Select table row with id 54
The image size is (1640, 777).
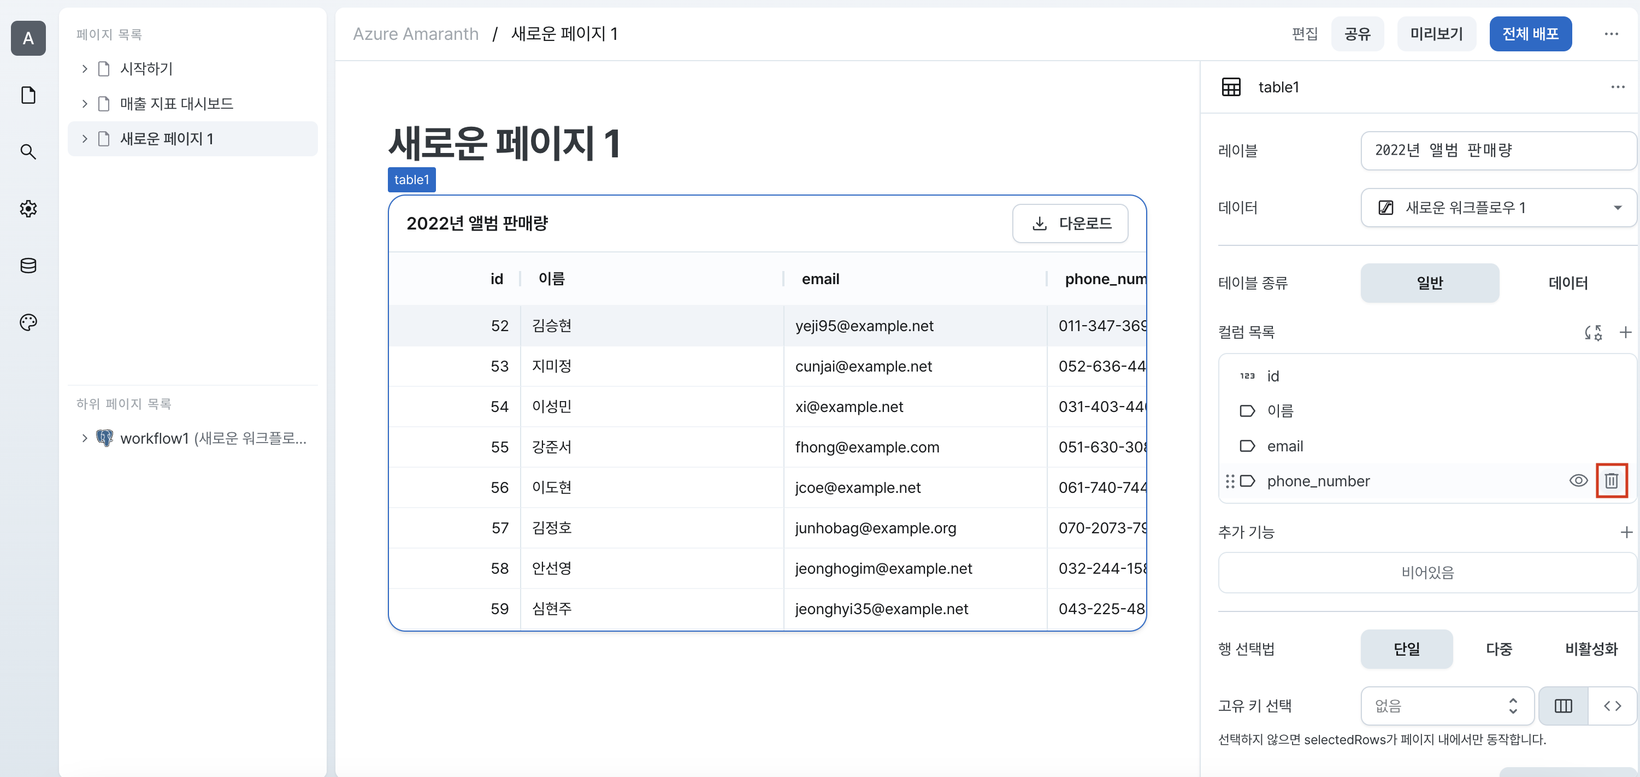[x=767, y=407]
